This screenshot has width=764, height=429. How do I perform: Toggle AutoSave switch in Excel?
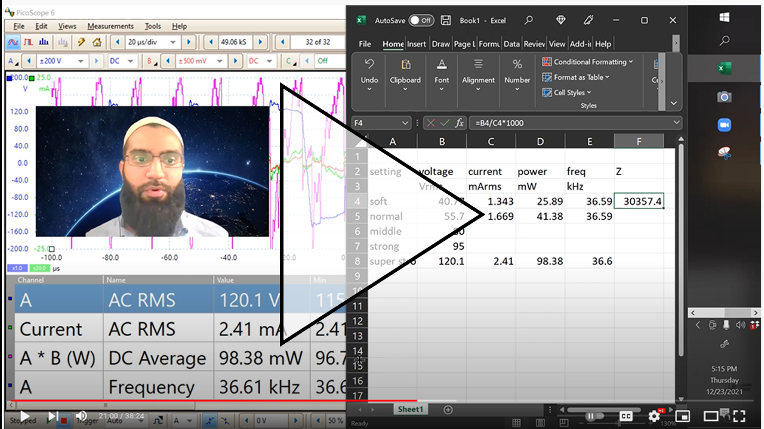421,20
